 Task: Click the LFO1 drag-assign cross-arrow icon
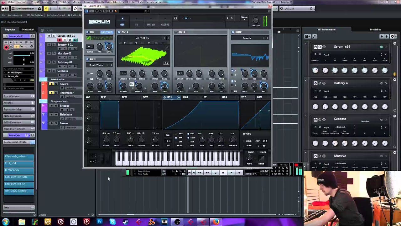coord(165,97)
